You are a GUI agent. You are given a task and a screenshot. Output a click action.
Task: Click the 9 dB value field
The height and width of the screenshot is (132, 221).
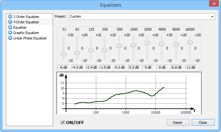pos(148,67)
